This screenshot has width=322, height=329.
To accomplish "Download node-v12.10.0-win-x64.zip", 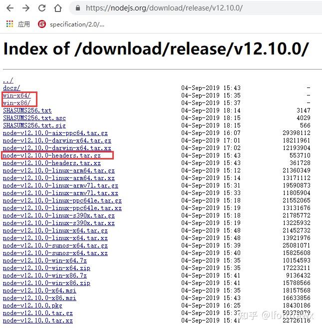I will [46, 268].
